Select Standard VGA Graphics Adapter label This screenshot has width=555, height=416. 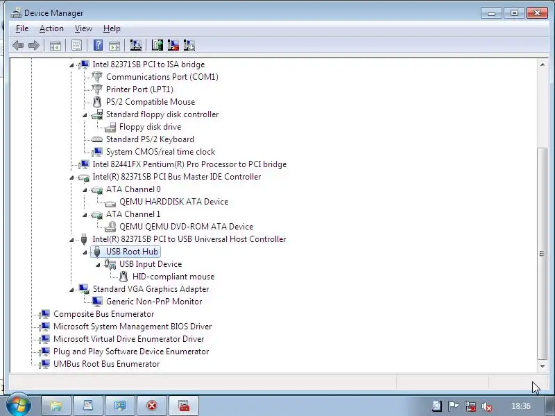tap(151, 289)
